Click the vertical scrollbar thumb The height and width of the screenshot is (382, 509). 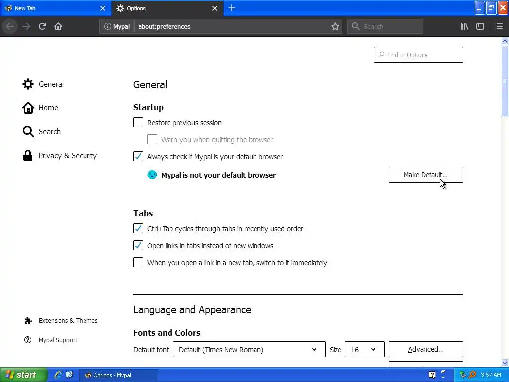(505, 81)
